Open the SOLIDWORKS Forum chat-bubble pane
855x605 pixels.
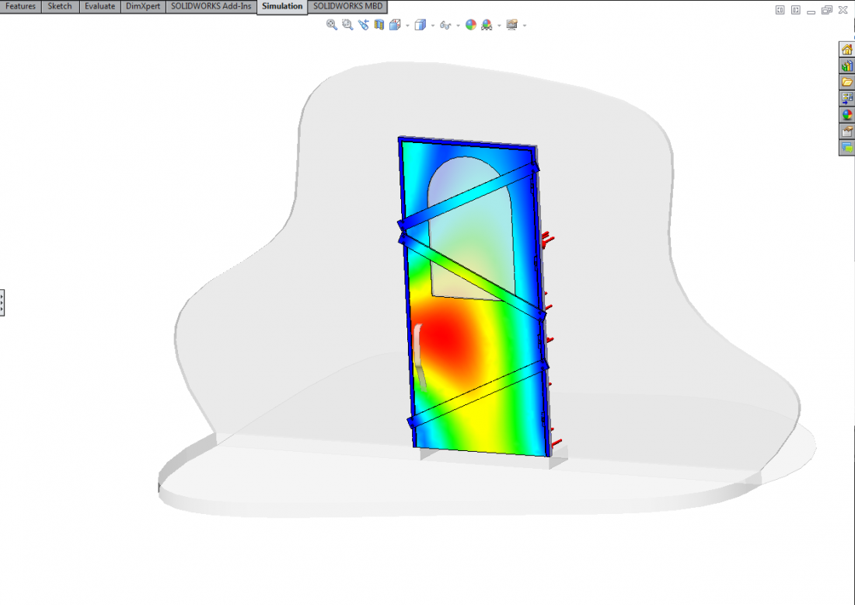(846, 148)
